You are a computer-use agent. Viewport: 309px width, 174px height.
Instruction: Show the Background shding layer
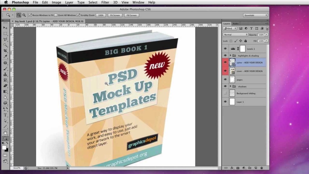click(225, 93)
